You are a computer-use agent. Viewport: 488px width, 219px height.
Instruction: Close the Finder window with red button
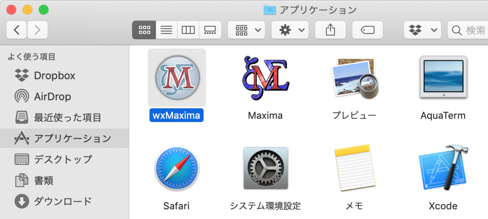11,10
